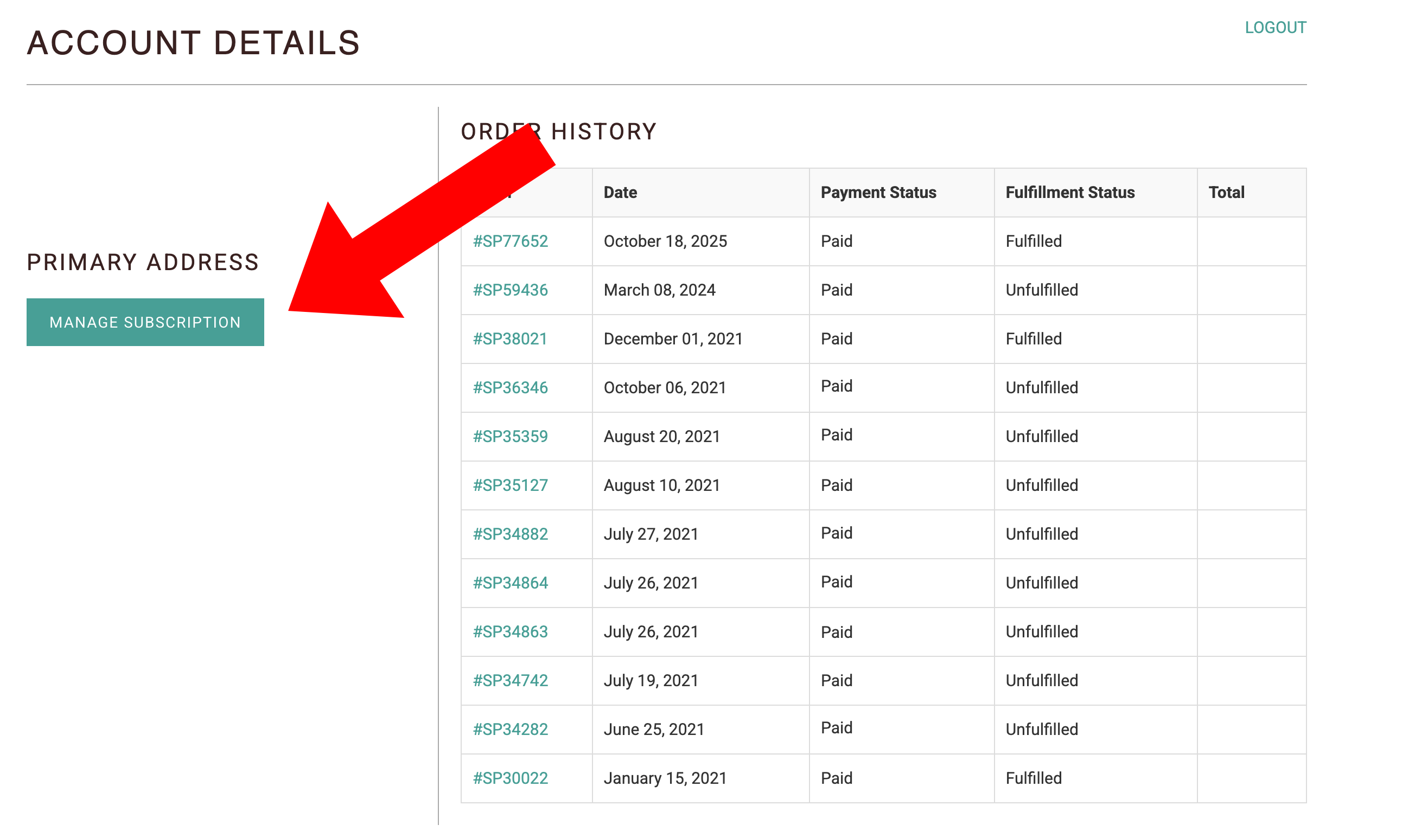Image resolution: width=1415 pixels, height=831 pixels.
Task: Click the Date column header
Action: click(x=620, y=193)
